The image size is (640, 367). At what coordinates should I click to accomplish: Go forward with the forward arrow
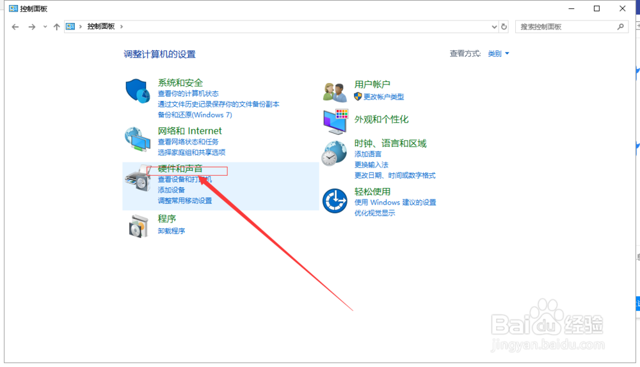click(x=32, y=27)
